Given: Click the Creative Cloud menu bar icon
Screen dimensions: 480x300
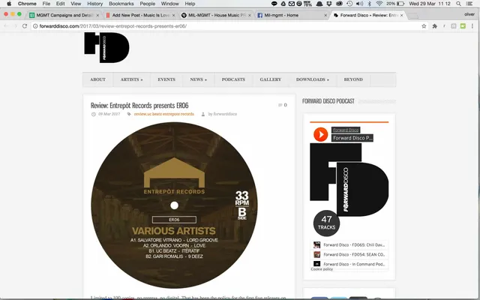Looking at the screenshot, I should click(339, 4).
